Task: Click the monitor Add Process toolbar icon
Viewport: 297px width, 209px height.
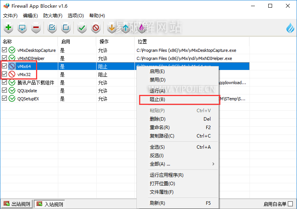Action: pyautogui.click(x=22, y=28)
